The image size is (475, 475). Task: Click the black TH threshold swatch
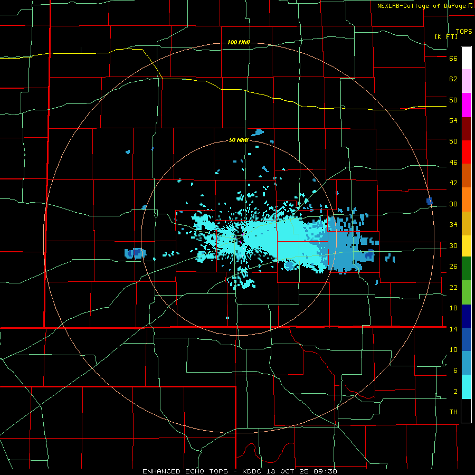466,411
